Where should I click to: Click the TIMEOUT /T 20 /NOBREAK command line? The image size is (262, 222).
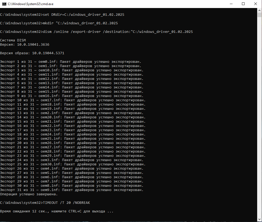coord(45,203)
